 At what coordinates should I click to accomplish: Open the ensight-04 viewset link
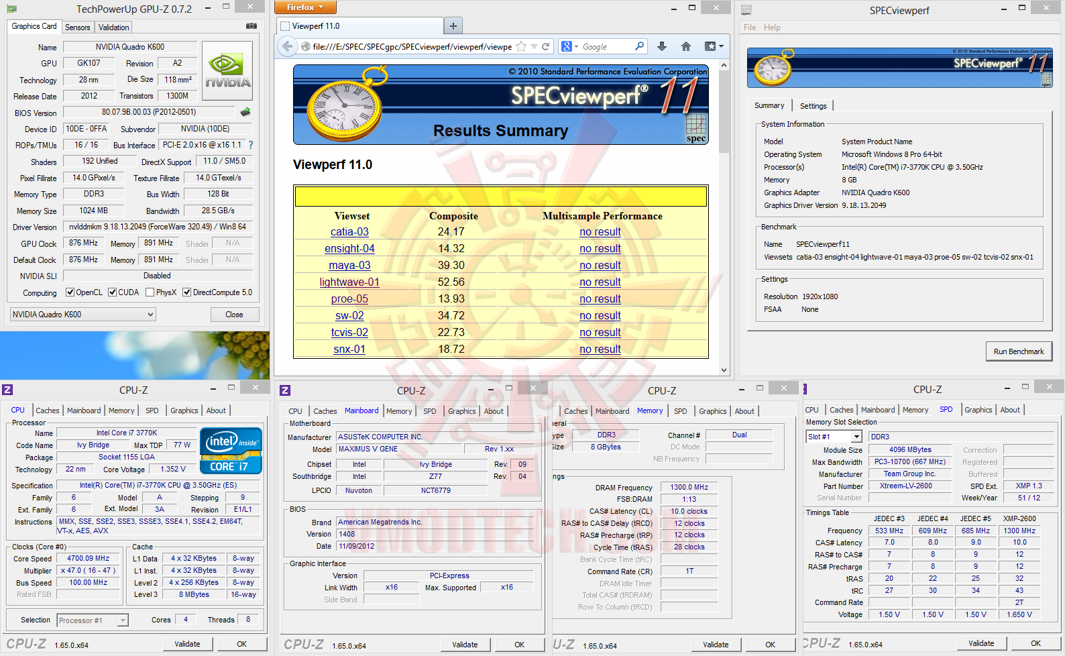[x=349, y=249]
